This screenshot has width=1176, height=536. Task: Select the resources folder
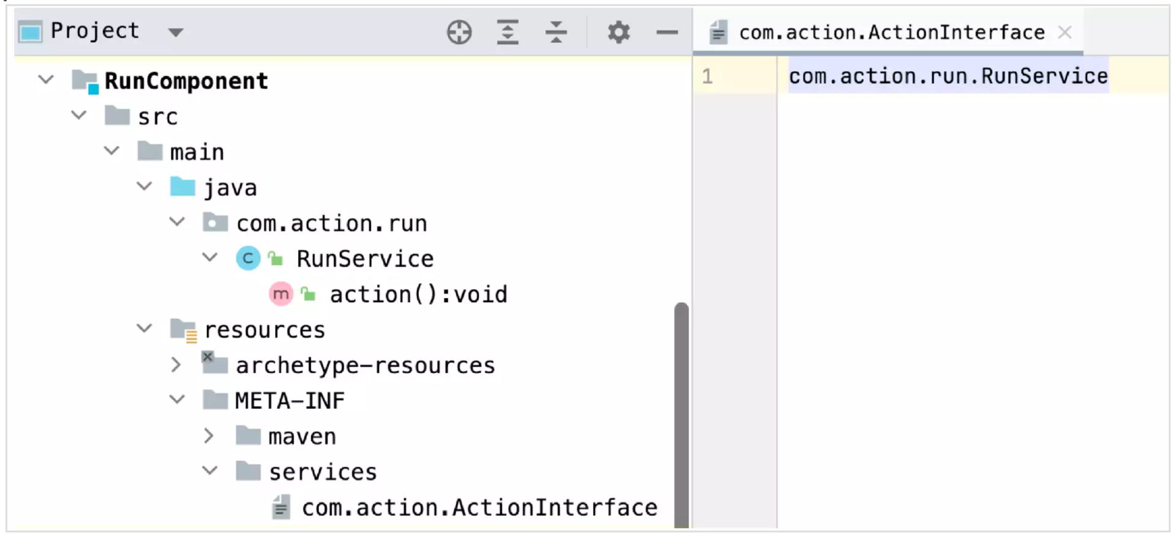[264, 330]
